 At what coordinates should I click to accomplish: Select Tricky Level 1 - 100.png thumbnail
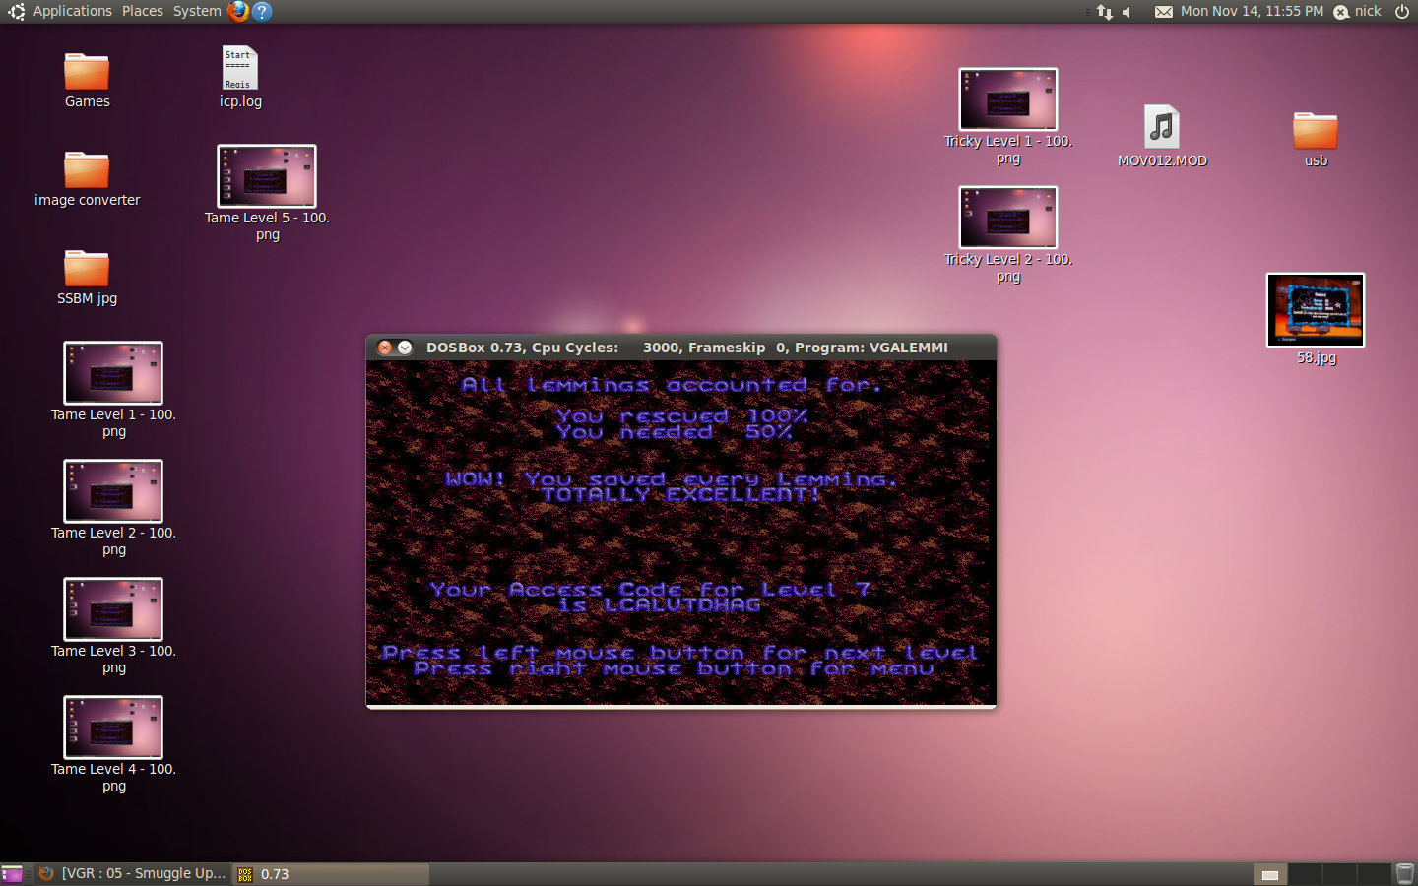[x=1007, y=99]
